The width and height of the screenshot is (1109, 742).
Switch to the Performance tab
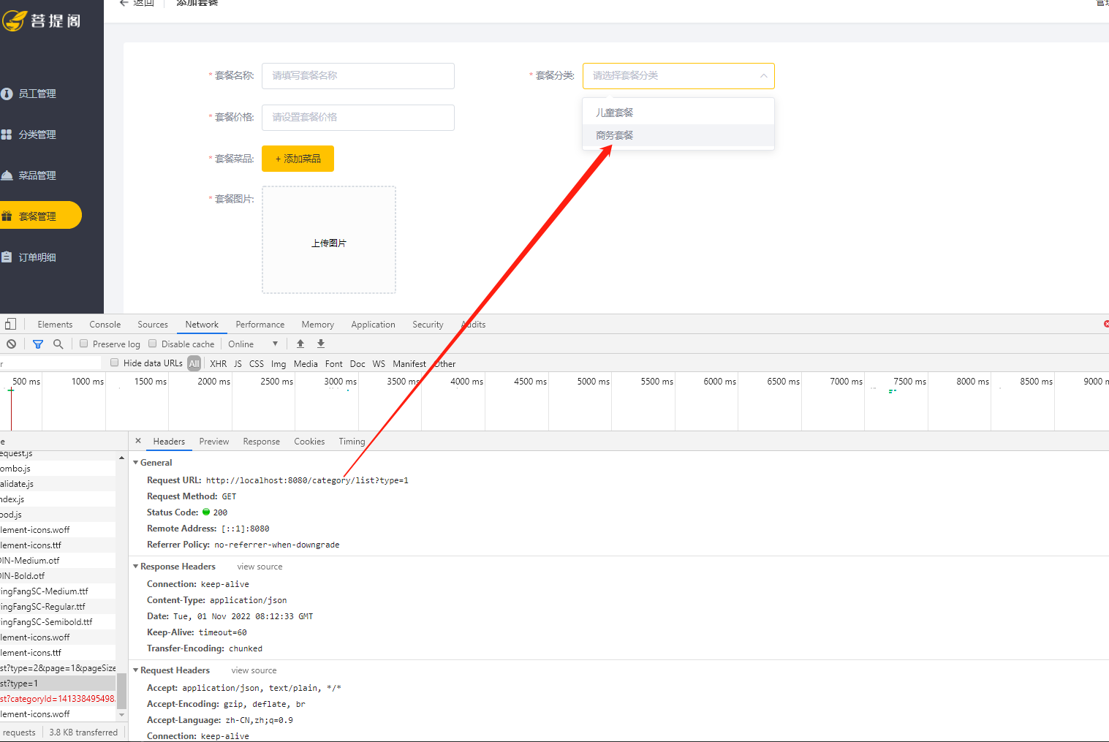point(260,325)
